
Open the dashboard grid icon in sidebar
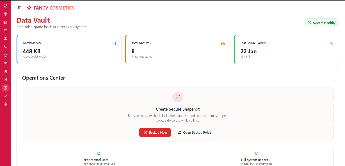tap(5, 6)
